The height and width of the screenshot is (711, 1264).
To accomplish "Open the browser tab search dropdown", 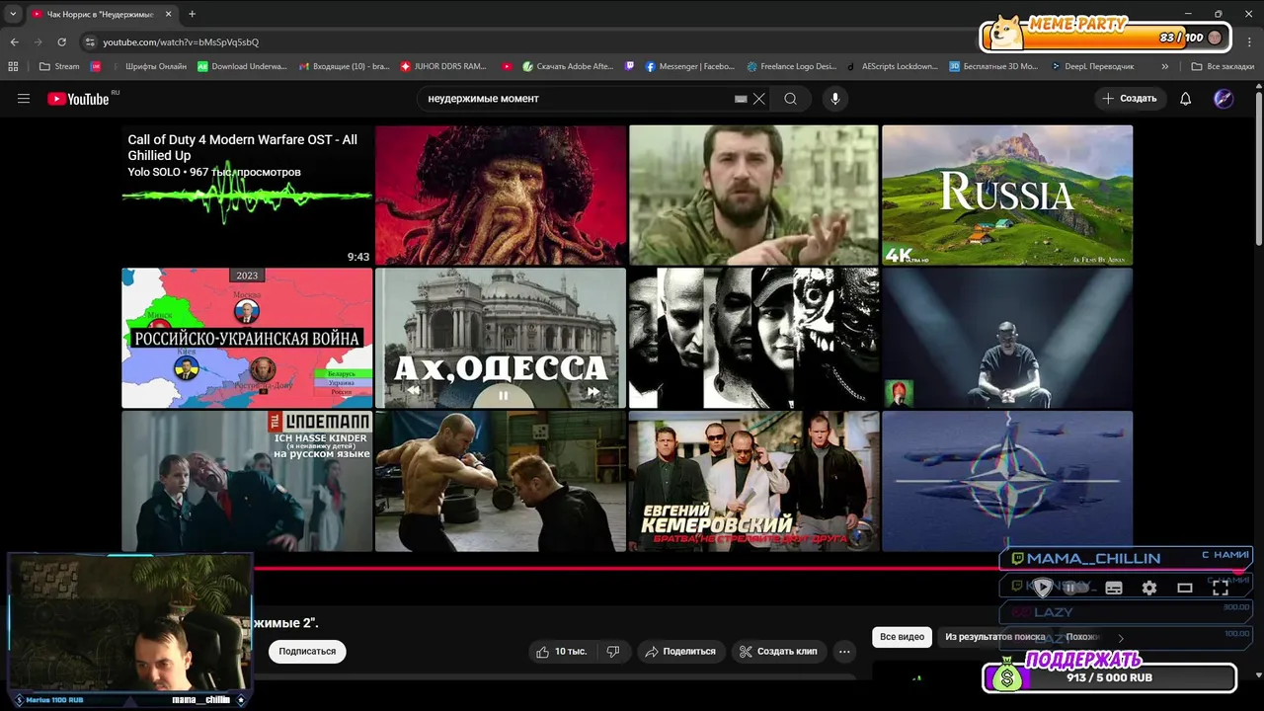I will tap(13, 14).
